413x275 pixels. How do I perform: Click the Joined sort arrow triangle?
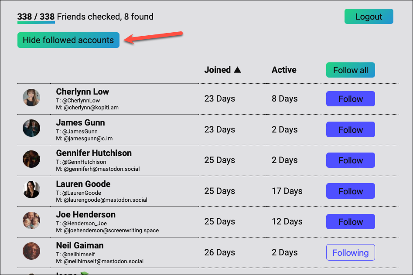[237, 69]
